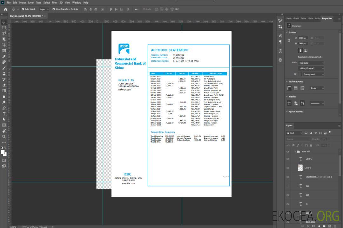
Task: Select the Rectangular Marquee tool
Action: point(4,28)
